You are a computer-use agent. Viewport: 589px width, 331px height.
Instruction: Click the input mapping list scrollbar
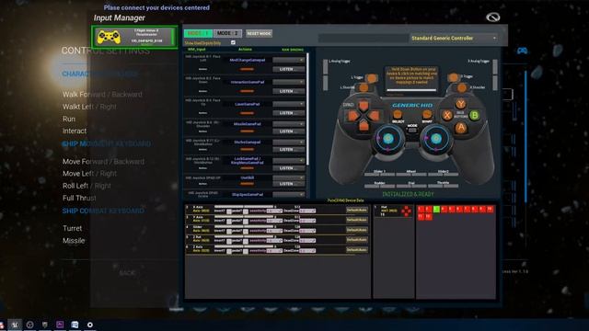[x=308, y=108]
